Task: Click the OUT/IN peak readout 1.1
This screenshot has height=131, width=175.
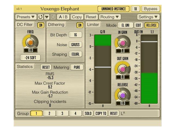Action: pyautogui.click(x=152, y=32)
